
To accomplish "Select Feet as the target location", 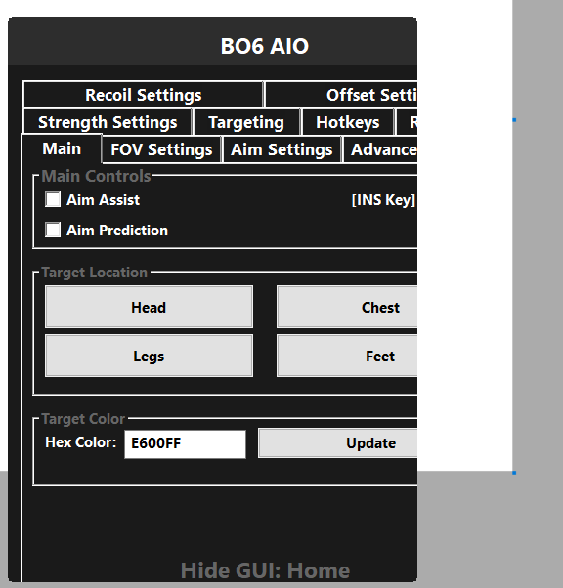I will [x=347, y=356].
